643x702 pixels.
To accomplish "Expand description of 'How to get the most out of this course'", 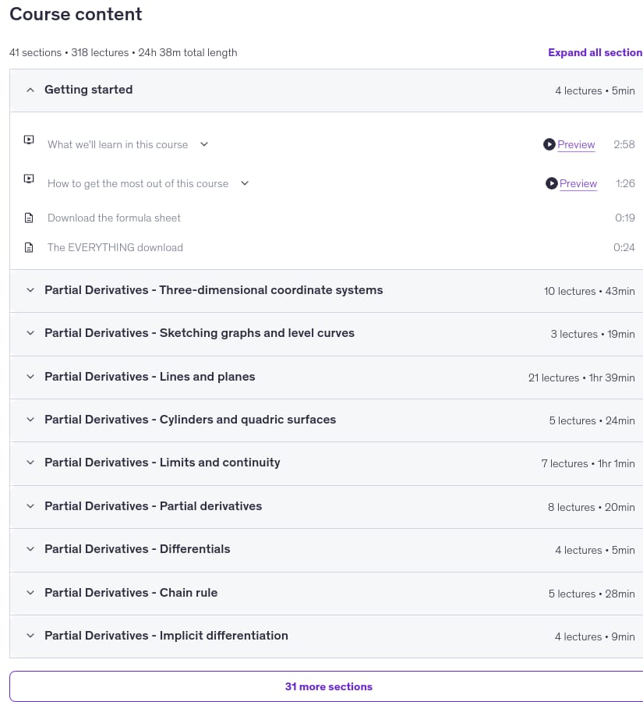I will click(x=245, y=183).
